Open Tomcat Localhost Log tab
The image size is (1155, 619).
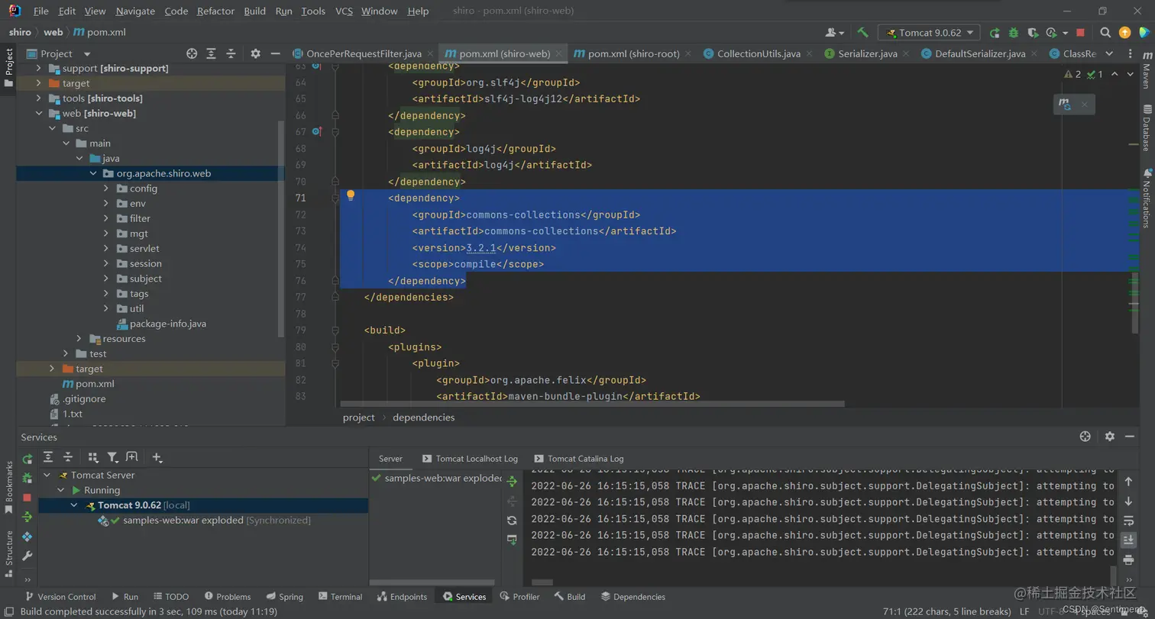tap(469, 459)
